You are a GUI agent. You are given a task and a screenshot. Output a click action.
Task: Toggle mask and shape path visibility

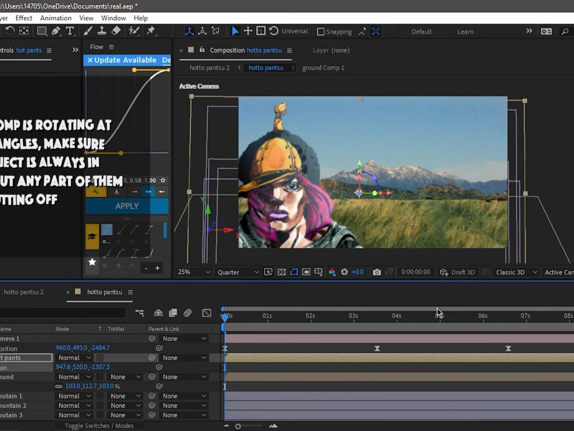click(x=294, y=272)
